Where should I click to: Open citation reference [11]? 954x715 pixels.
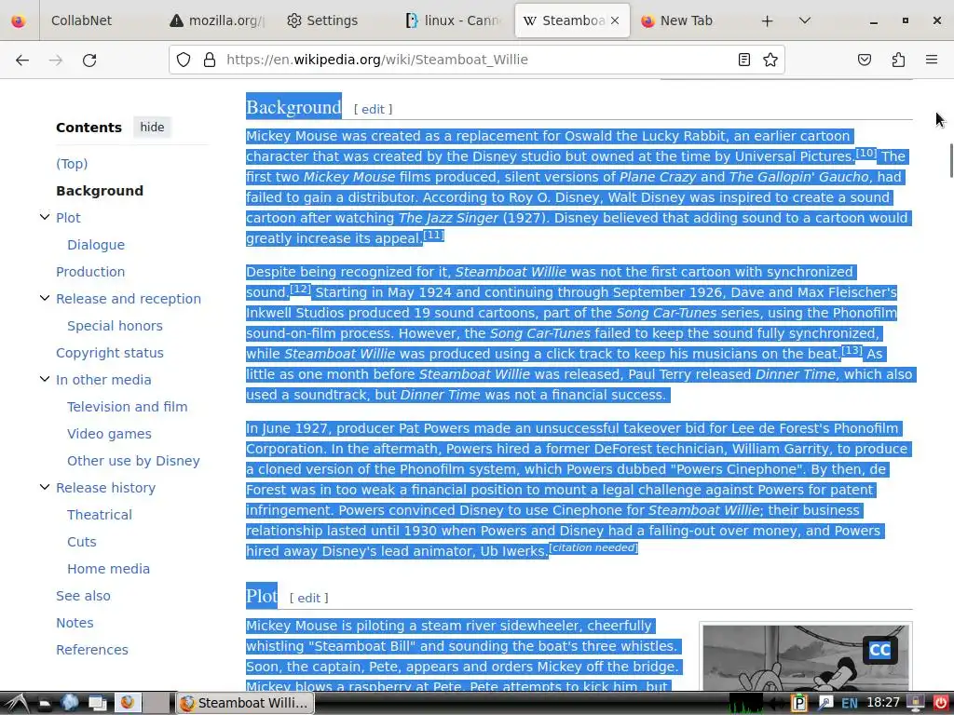pos(433,235)
